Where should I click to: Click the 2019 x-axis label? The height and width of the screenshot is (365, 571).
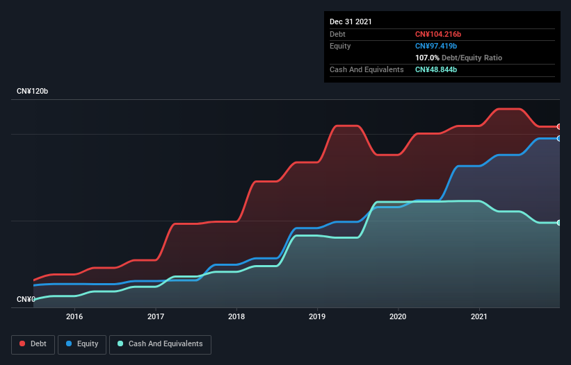(x=317, y=316)
